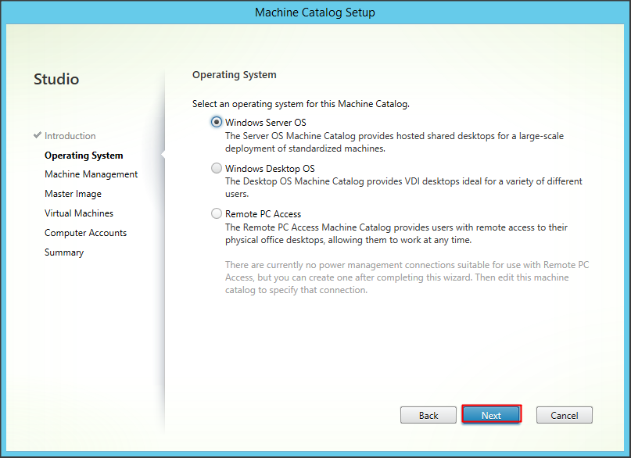This screenshot has width=631, height=458.
Task: Choose the Windows Desktop OS option
Action: [x=217, y=168]
